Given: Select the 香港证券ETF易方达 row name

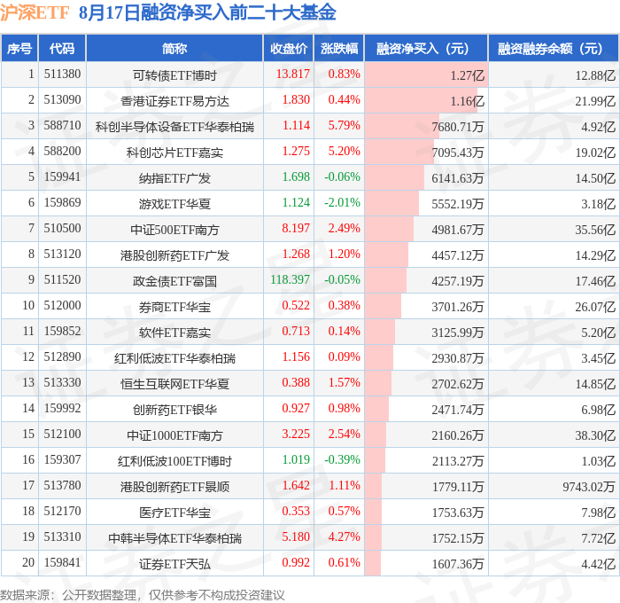Looking at the screenshot, I should [x=174, y=101].
